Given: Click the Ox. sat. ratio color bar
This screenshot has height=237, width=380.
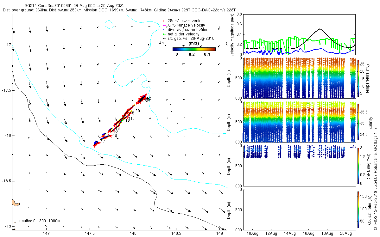Looking at the screenshot, I should click(x=358, y=210).
